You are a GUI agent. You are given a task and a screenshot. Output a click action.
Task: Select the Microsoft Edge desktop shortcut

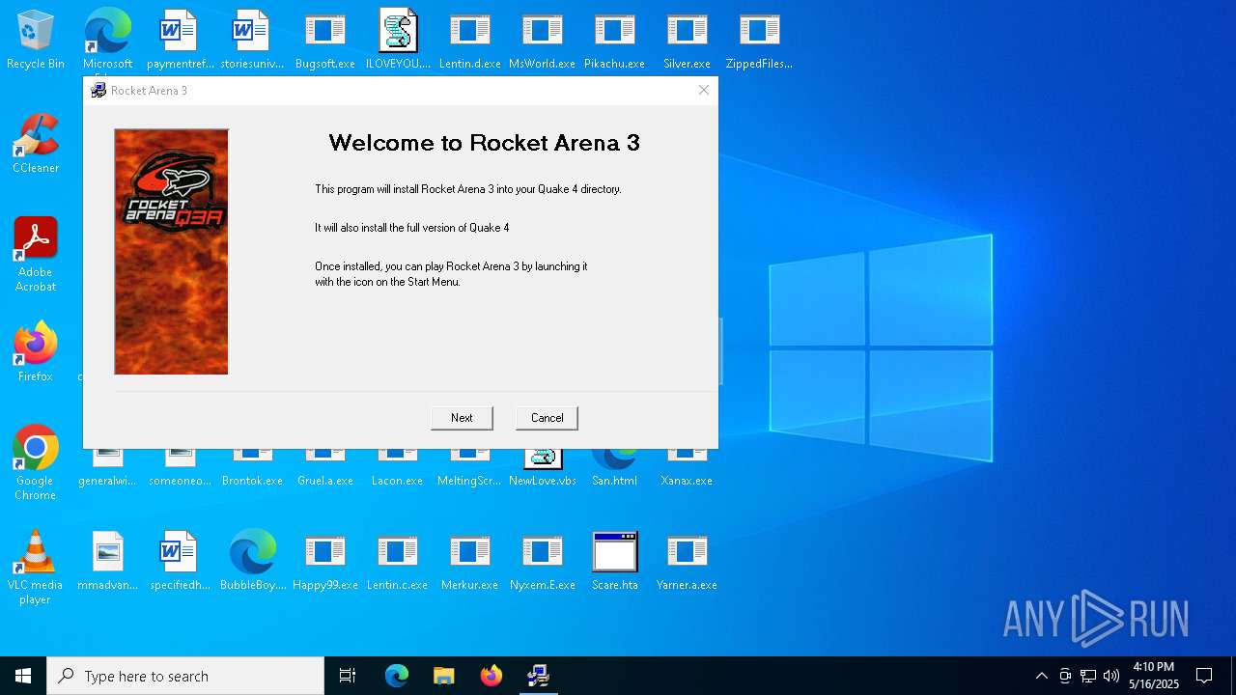[107, 41]
